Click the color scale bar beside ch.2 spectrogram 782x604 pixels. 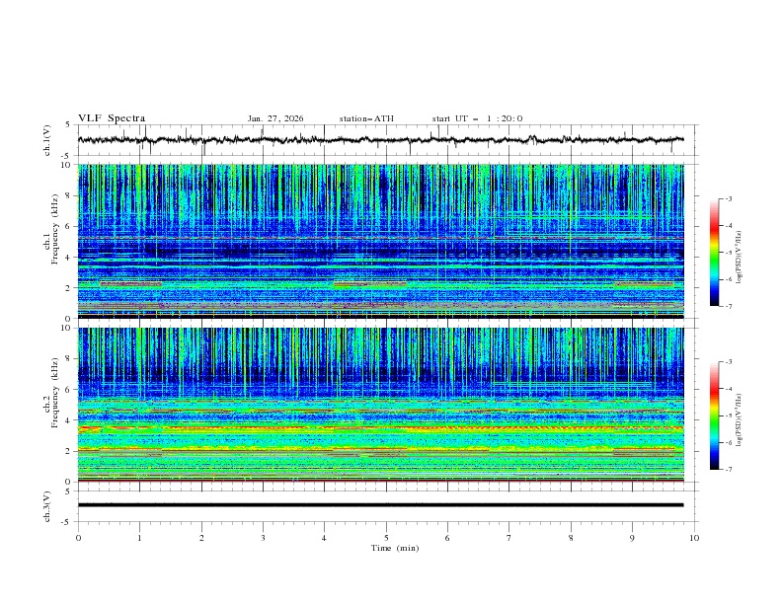point(714,415)
